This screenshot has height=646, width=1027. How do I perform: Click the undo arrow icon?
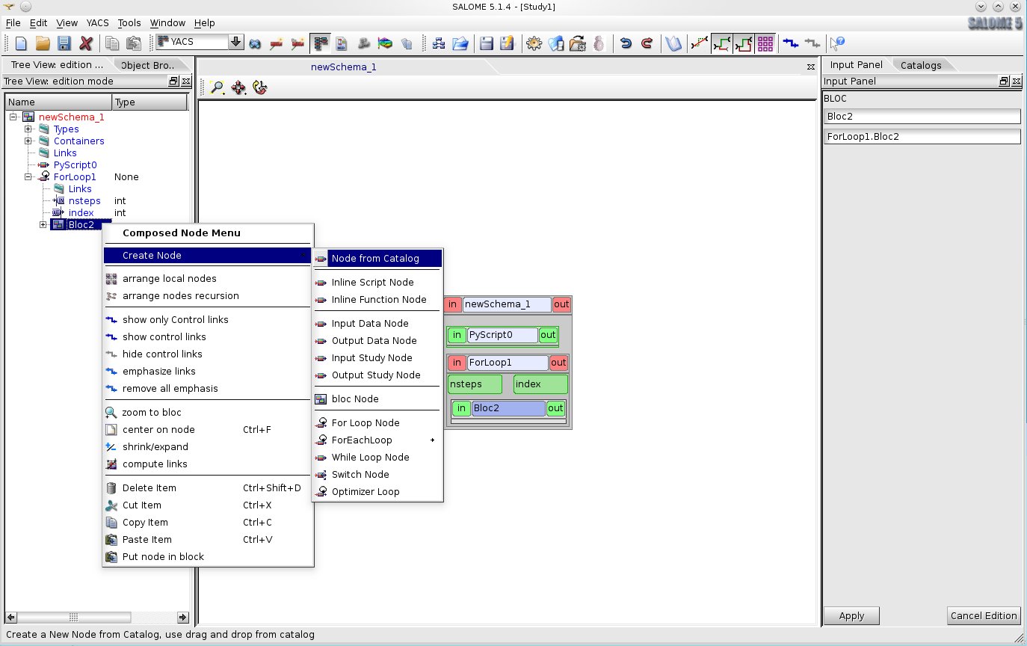(626, 43)
